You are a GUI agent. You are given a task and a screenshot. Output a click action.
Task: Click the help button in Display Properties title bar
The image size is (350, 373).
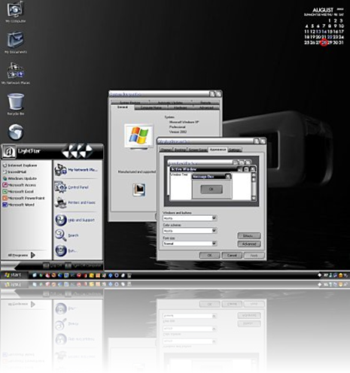(257, 141)
